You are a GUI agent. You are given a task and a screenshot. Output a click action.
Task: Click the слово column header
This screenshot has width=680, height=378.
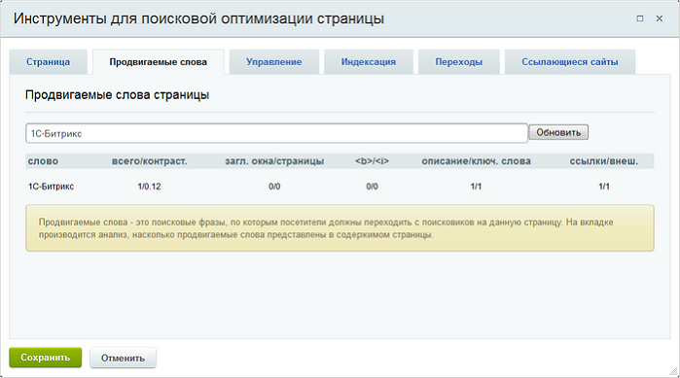coord(43,161)
